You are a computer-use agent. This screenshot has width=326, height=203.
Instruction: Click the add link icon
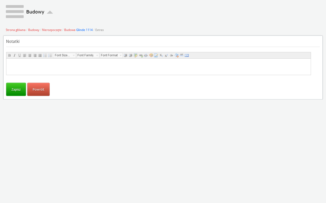141,55
